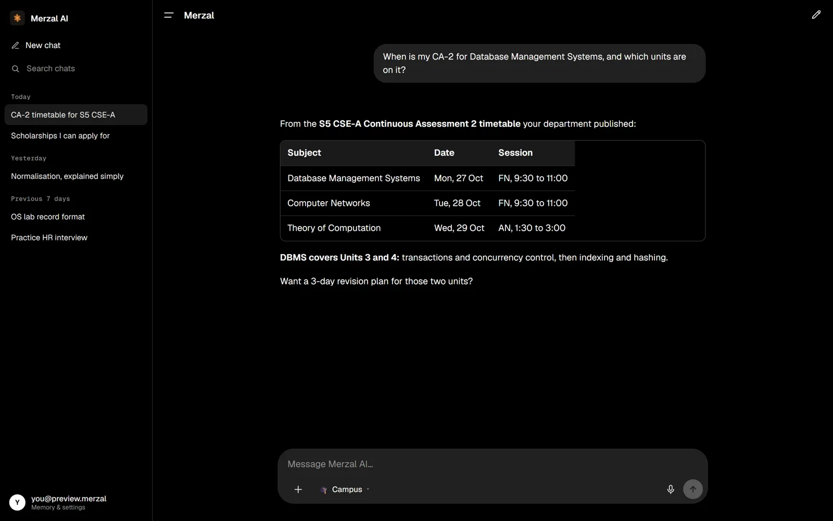This screenshot has width=833, height=521.
Task: Click the search magnifier icon in sidebar
Action: click(16, 69)
